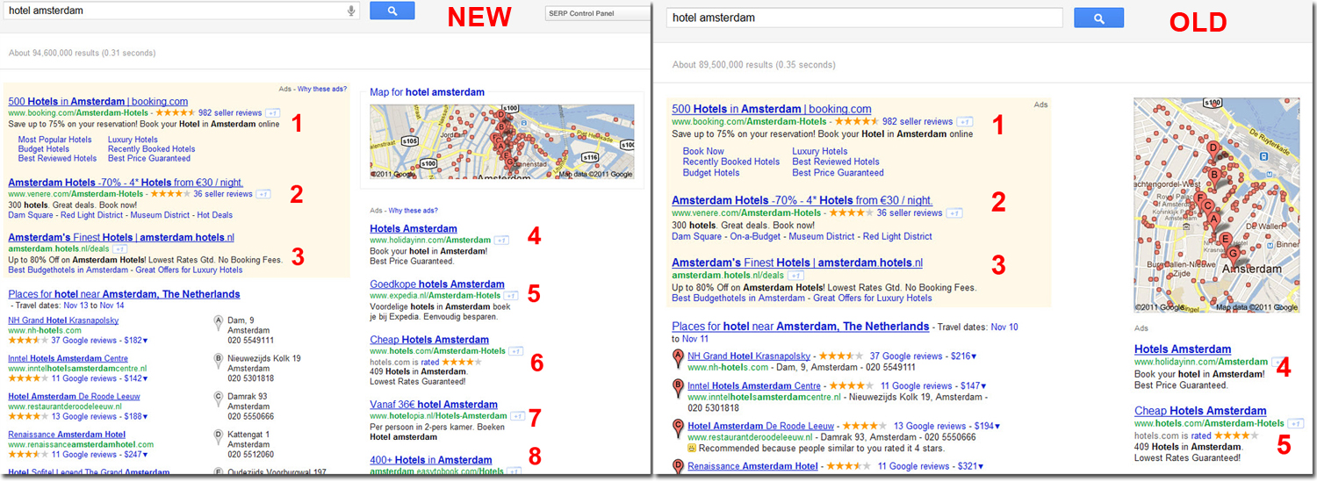Click +1 beside hotelopia.nl ad in NEW panel
The height and width of the screenshot is (482, 1317).
pyautogui.click(x=518, y=416)
